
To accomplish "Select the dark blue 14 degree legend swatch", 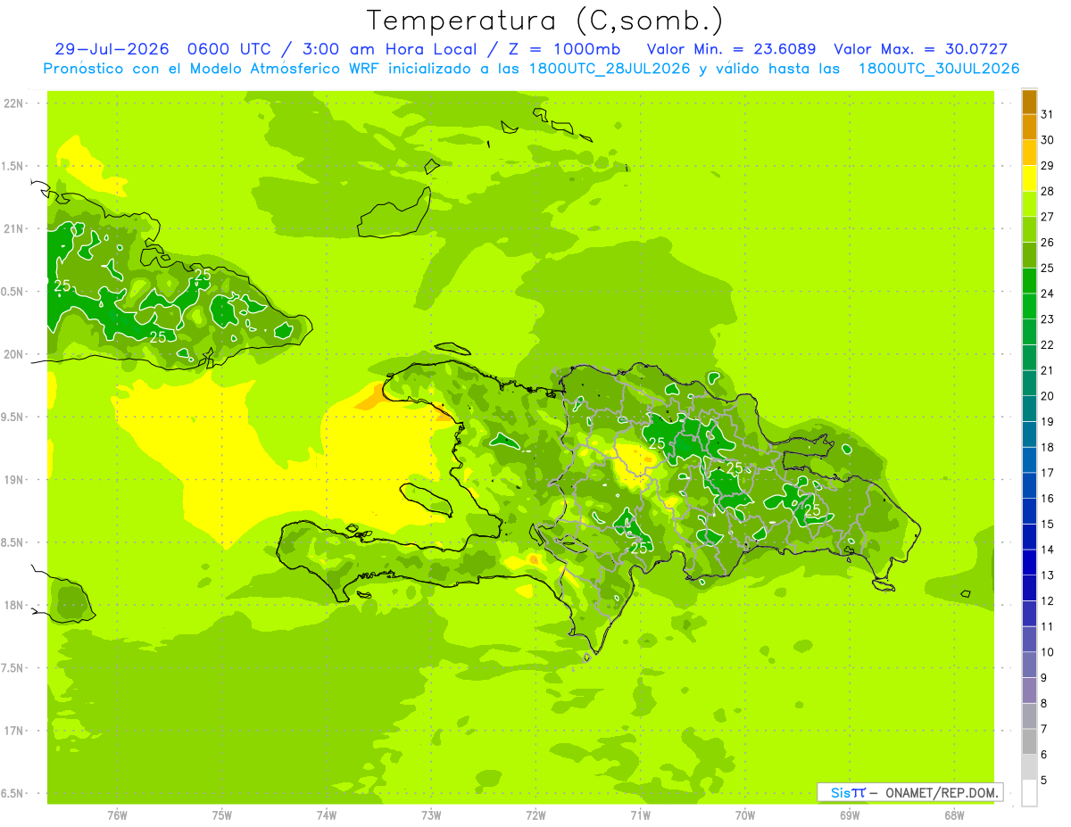I will (x=1029, y=538).
